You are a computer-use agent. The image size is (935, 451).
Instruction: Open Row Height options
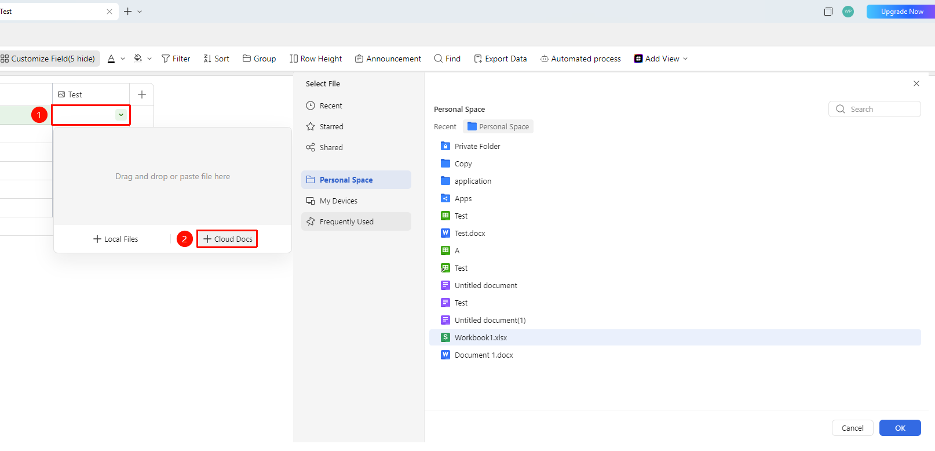coord(316,59)
